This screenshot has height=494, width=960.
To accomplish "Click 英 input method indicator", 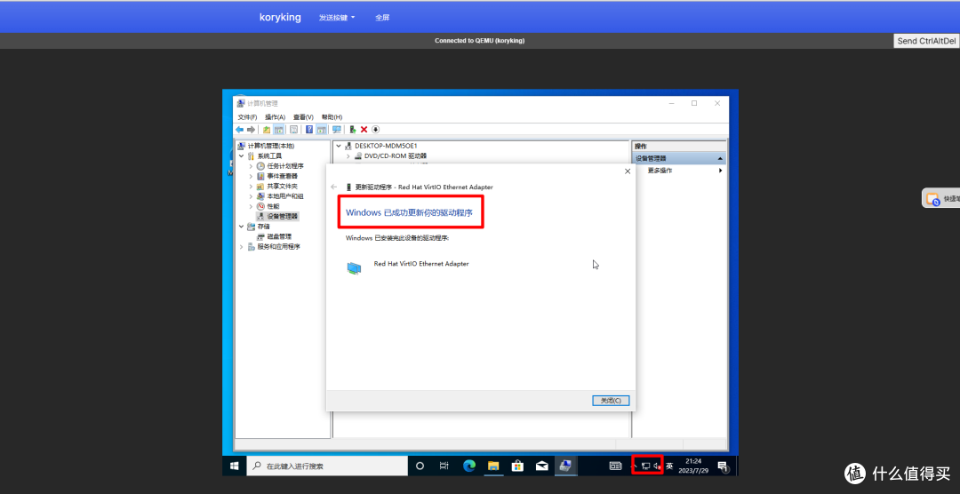I will point(669,466).
